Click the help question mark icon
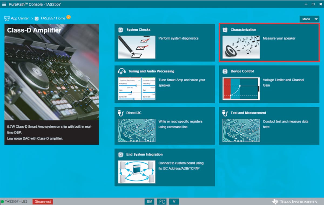This screenshot has width=324, height=205. pyautogui.click(x=69, y=17)
